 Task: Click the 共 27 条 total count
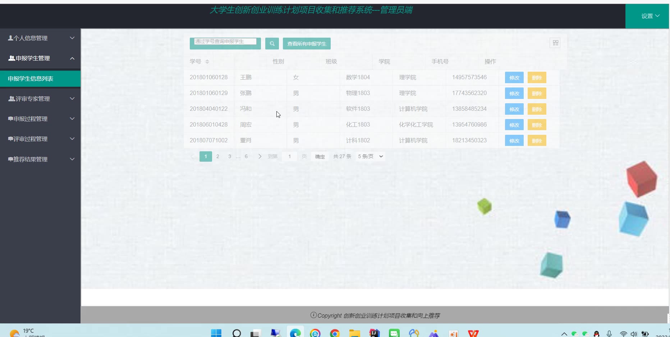click(342, 156)
